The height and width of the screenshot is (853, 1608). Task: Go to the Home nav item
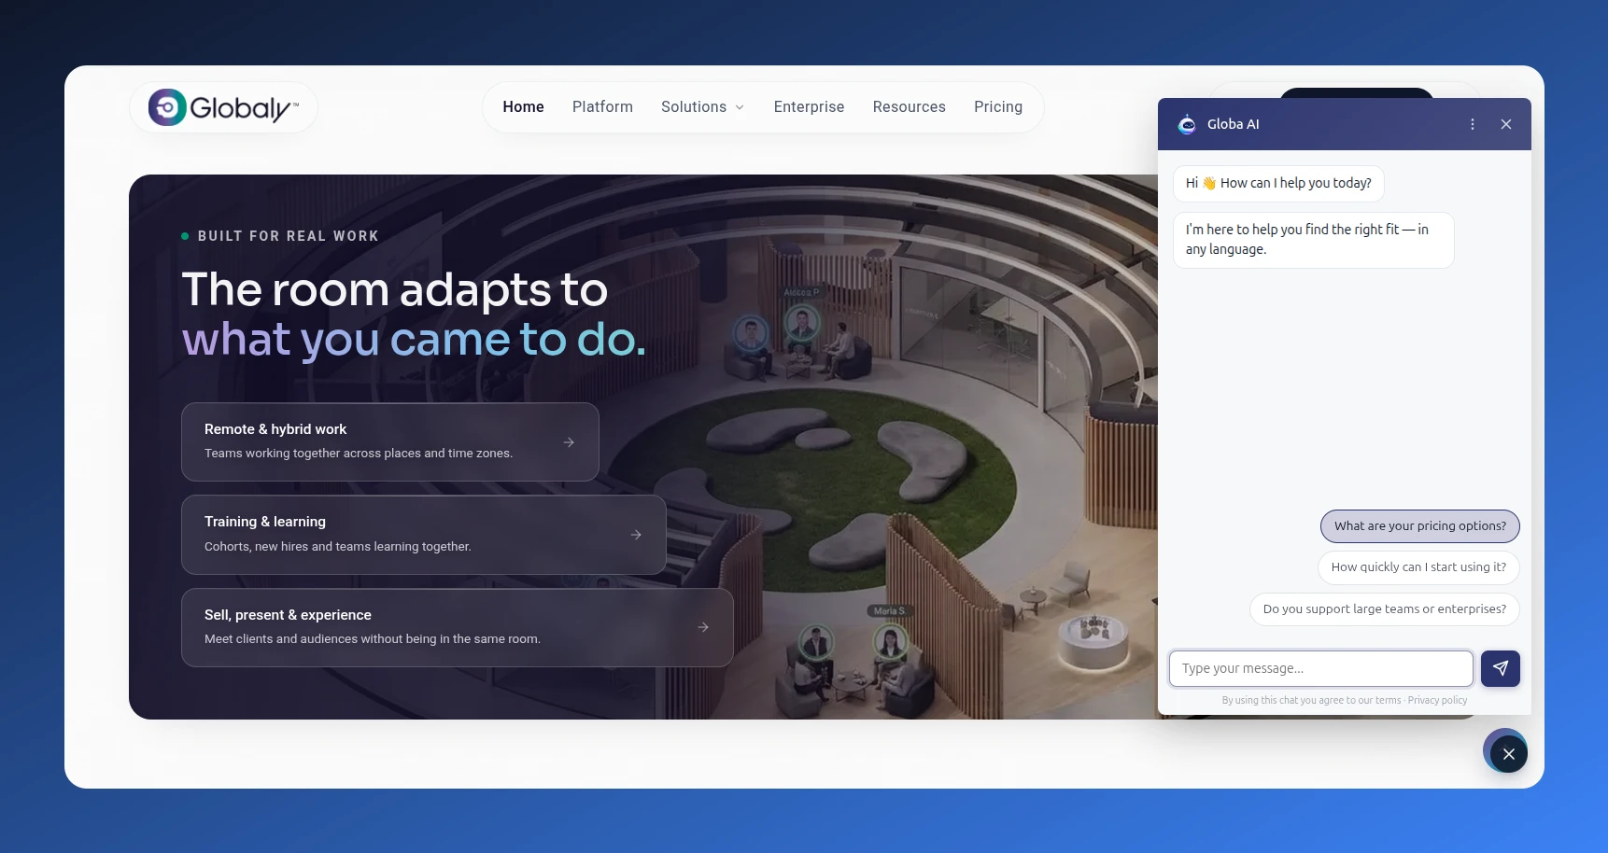point(523,107)
